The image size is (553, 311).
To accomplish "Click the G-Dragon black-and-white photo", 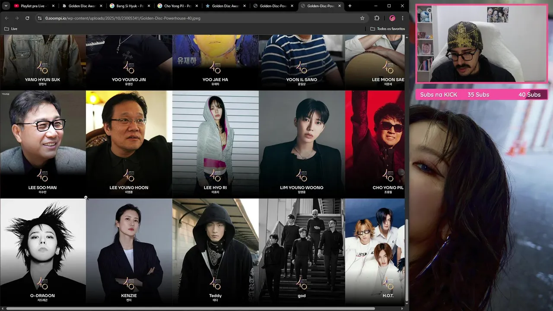I will click(x=43, y=252).
